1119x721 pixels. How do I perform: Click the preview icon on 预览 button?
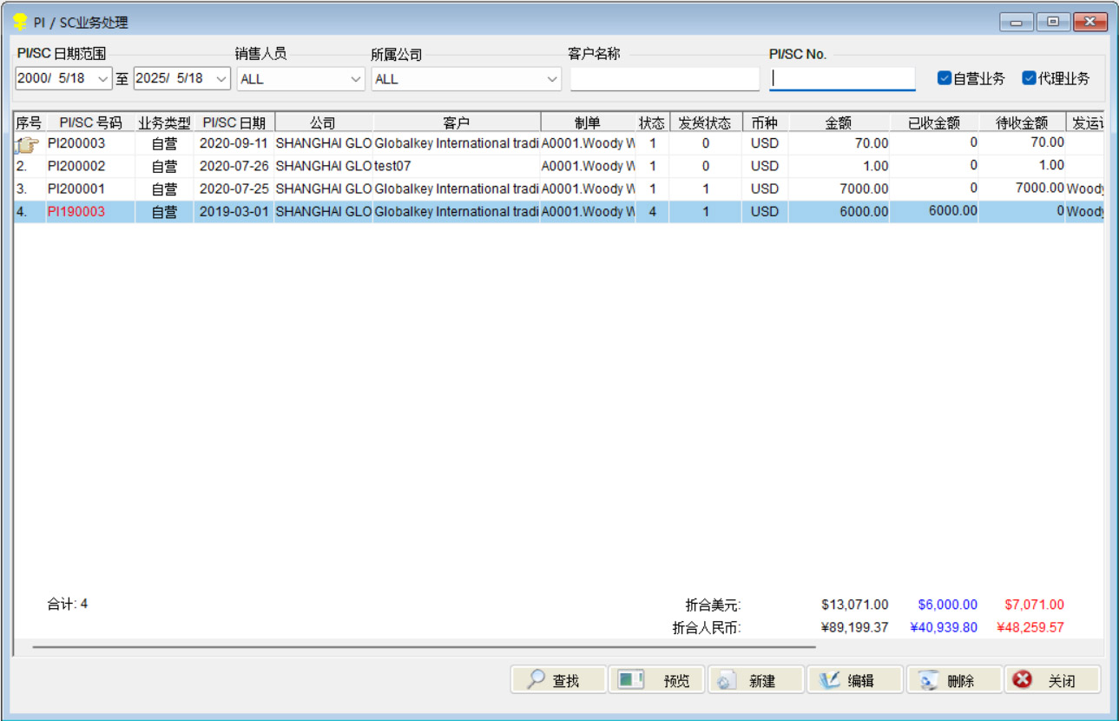(x=630, y=680)
